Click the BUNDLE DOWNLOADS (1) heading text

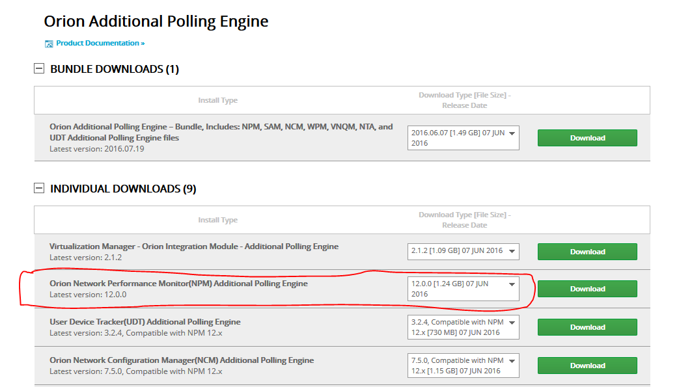coord(115,69)
